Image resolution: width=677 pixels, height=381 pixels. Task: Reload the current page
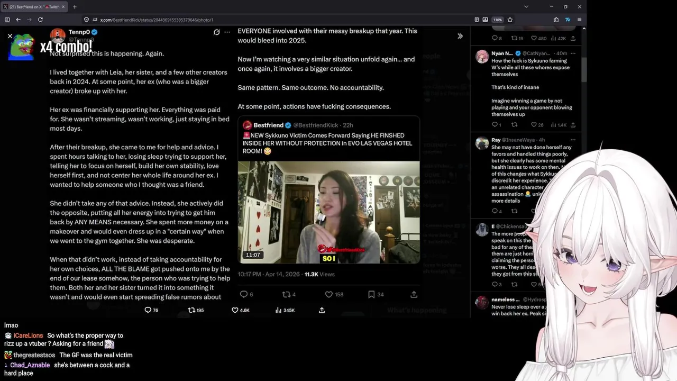tap(40, 20)
